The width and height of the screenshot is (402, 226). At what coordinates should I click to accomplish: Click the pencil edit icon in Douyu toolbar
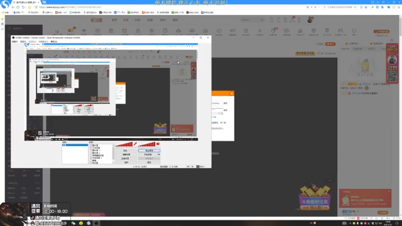246,31
